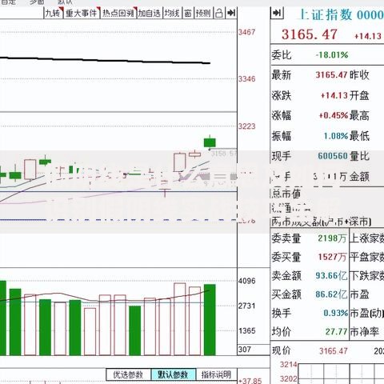The height and width of the screenshot is (384, 384).
Task: Click the 最低 label
Action: click(x=359, y=136)
